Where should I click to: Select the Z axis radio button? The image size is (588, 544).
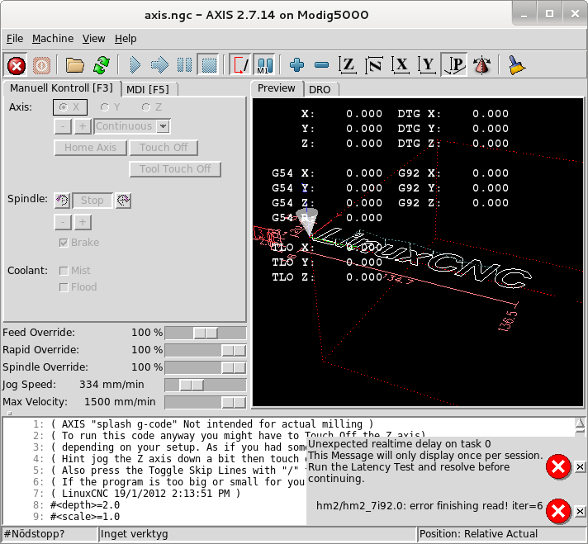click(151, 107)
